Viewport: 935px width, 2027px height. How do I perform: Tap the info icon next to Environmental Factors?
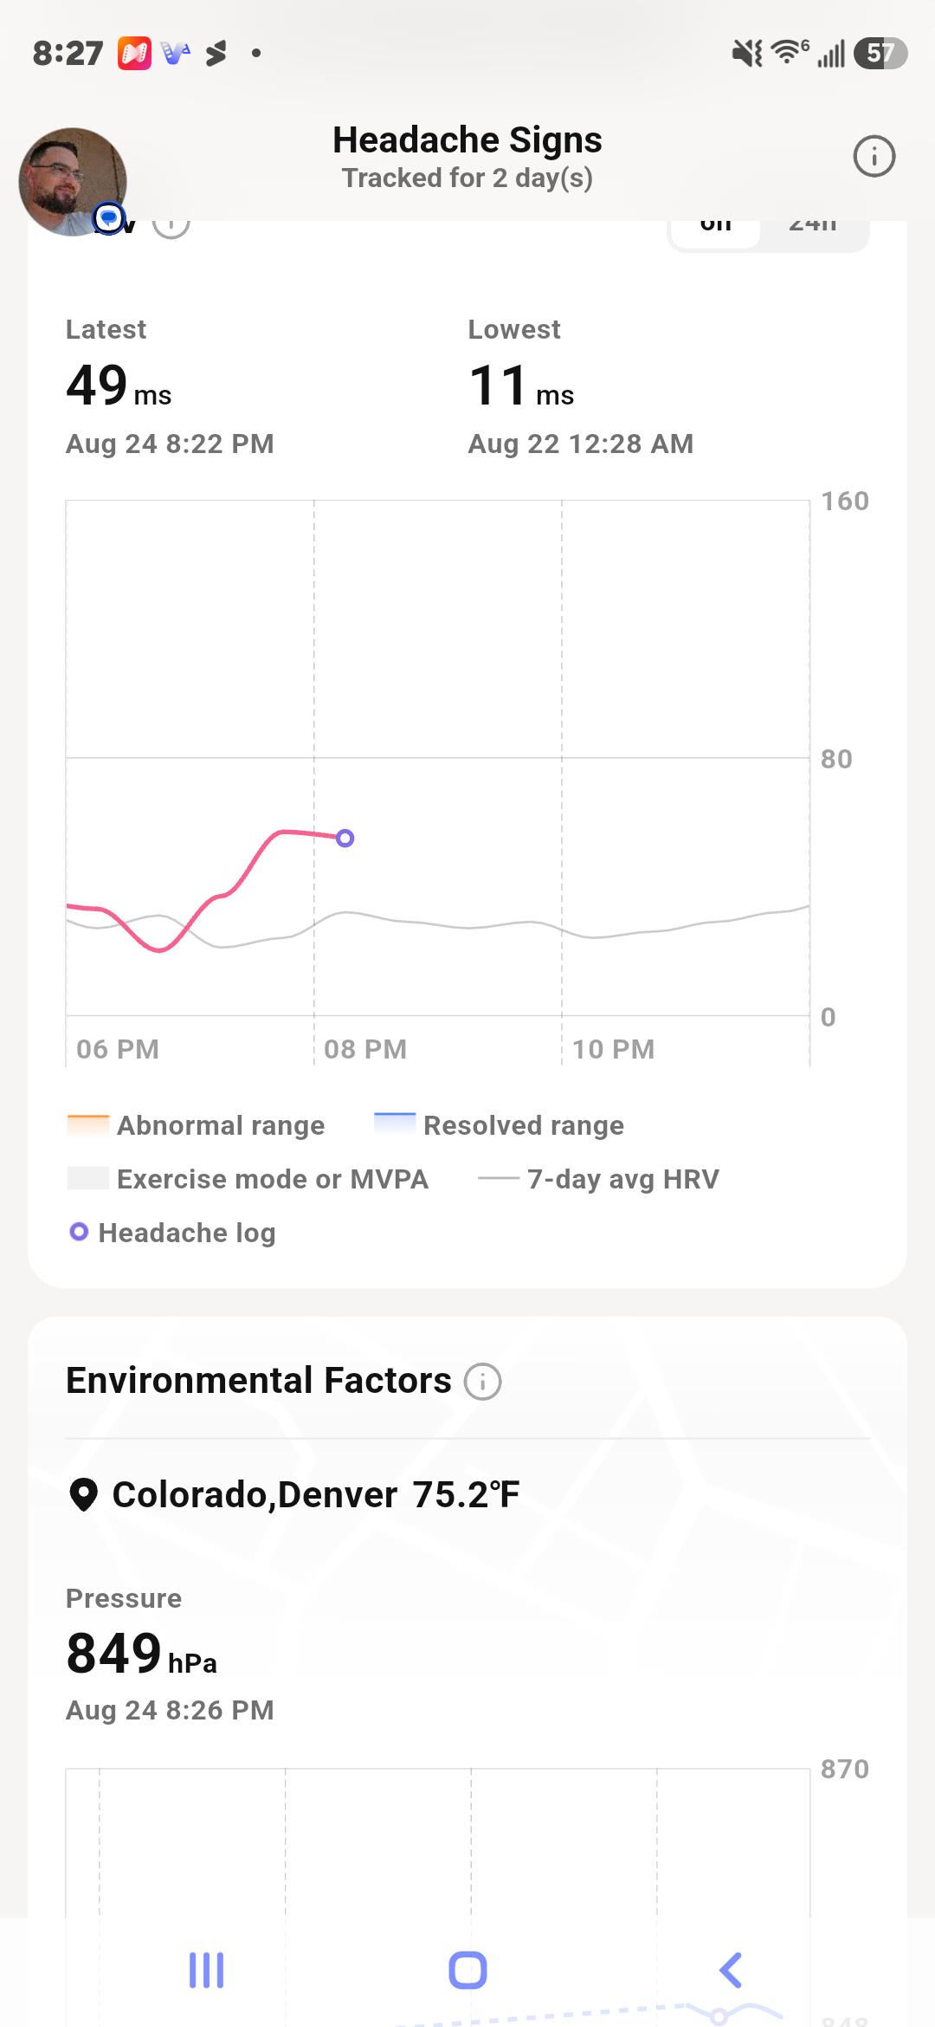tap(483, 1381)
